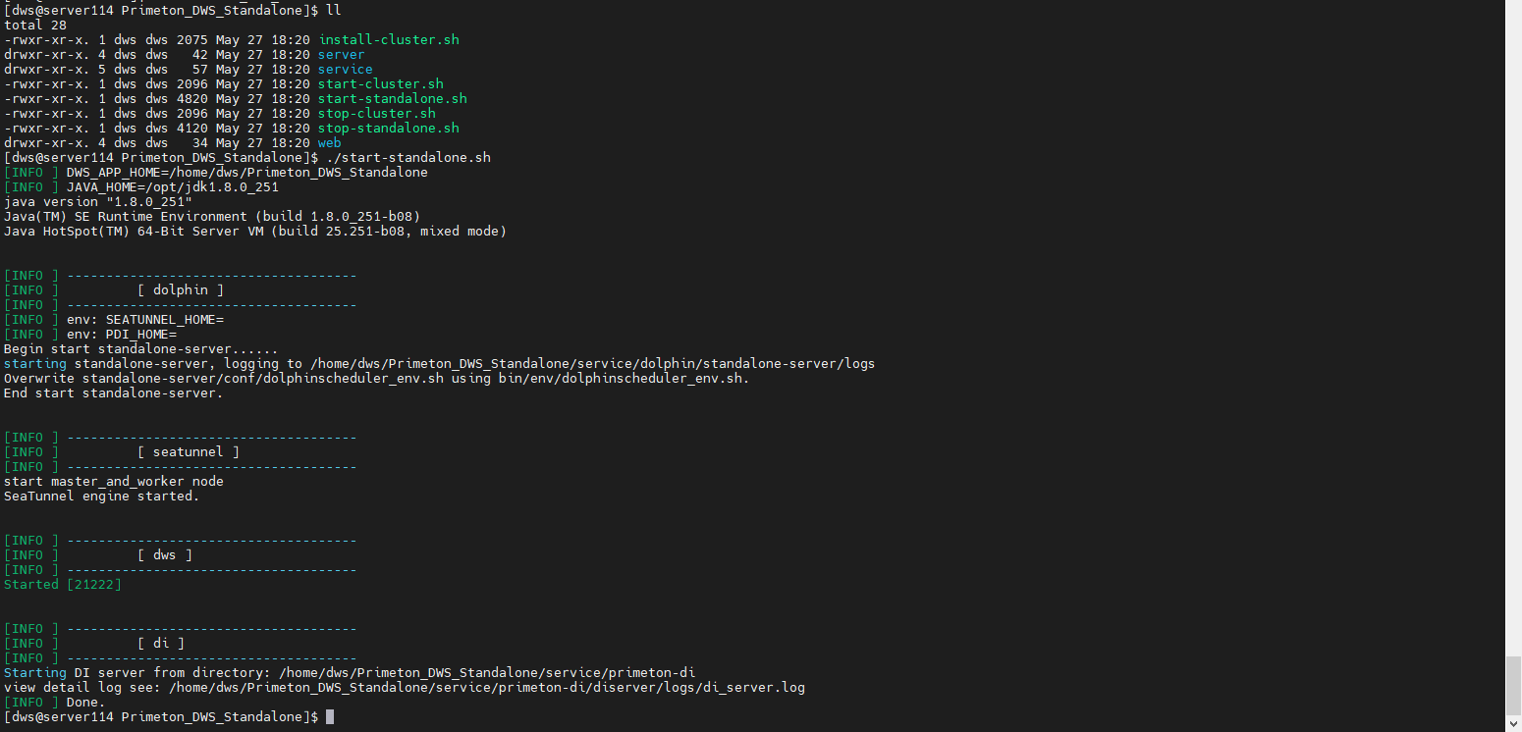Click the blue service directory name
Screen dimensions: 1522x732
(x=345, y=70)
